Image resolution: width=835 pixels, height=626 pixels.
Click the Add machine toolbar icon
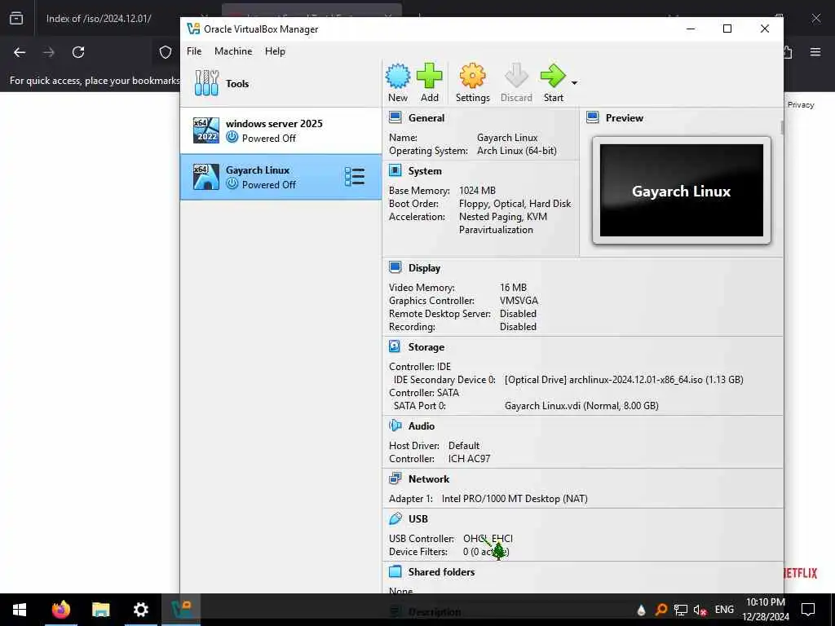click(429, 82)
